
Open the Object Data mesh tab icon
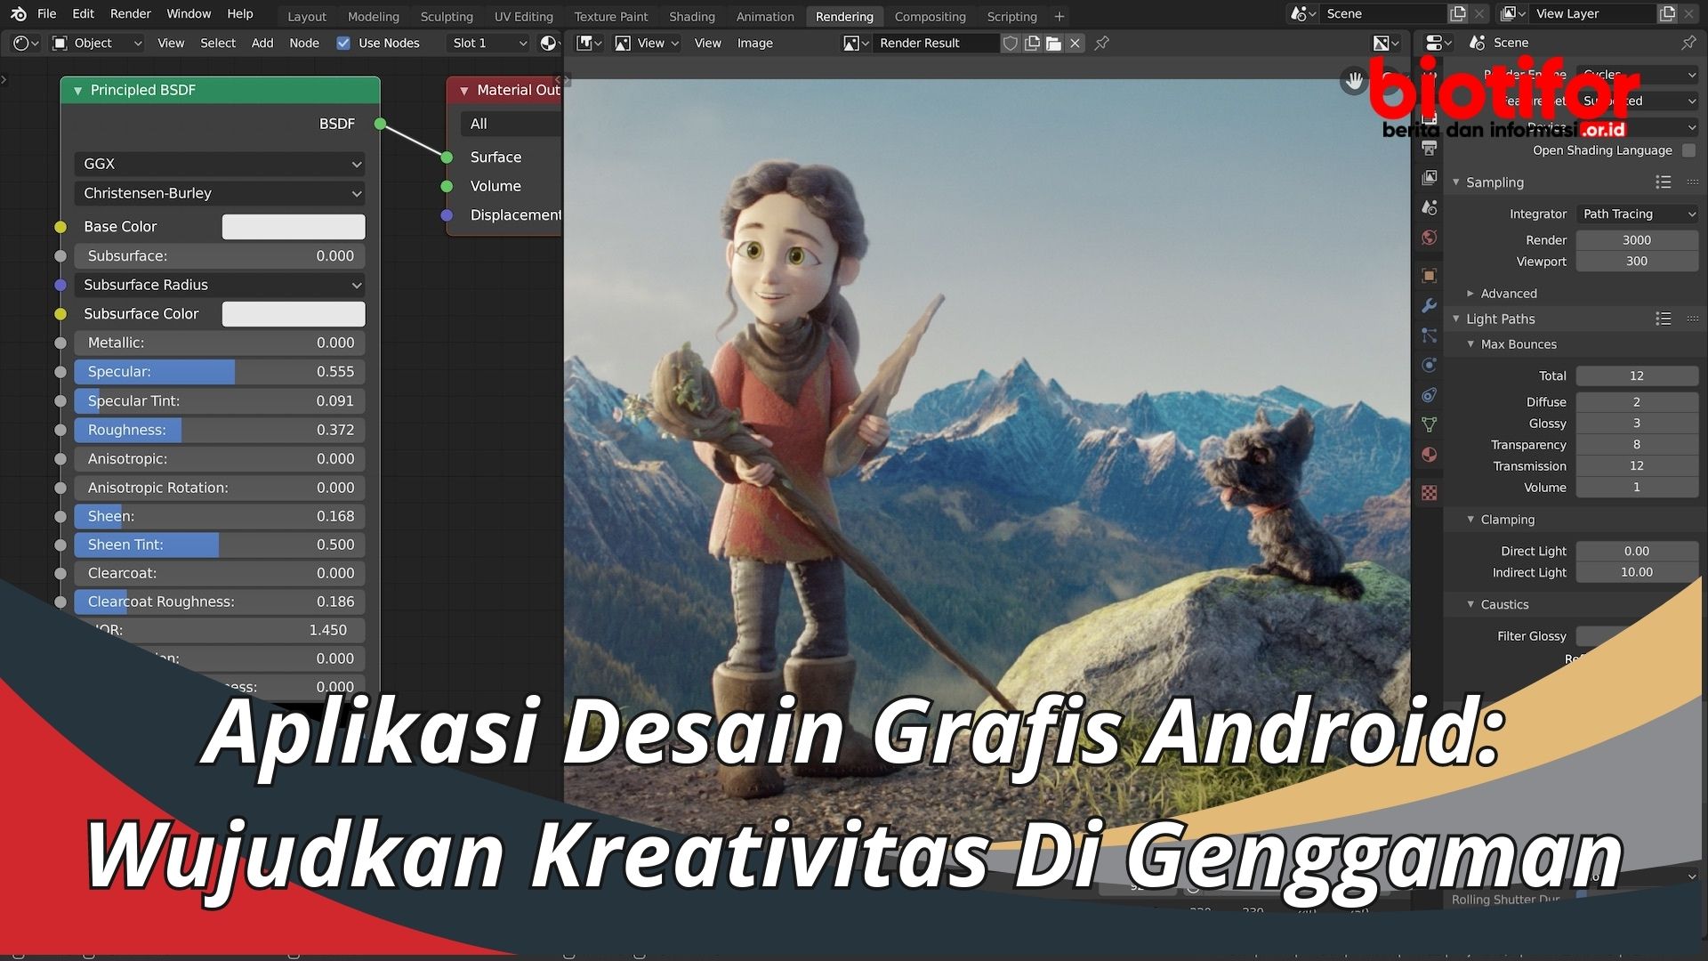(x=1430, y=424)
